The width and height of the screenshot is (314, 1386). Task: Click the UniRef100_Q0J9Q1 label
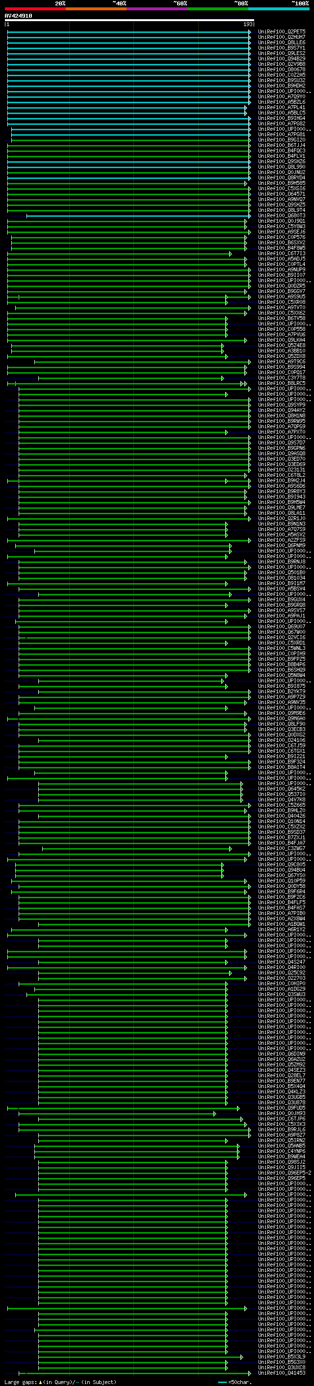[x=282, y=221]
